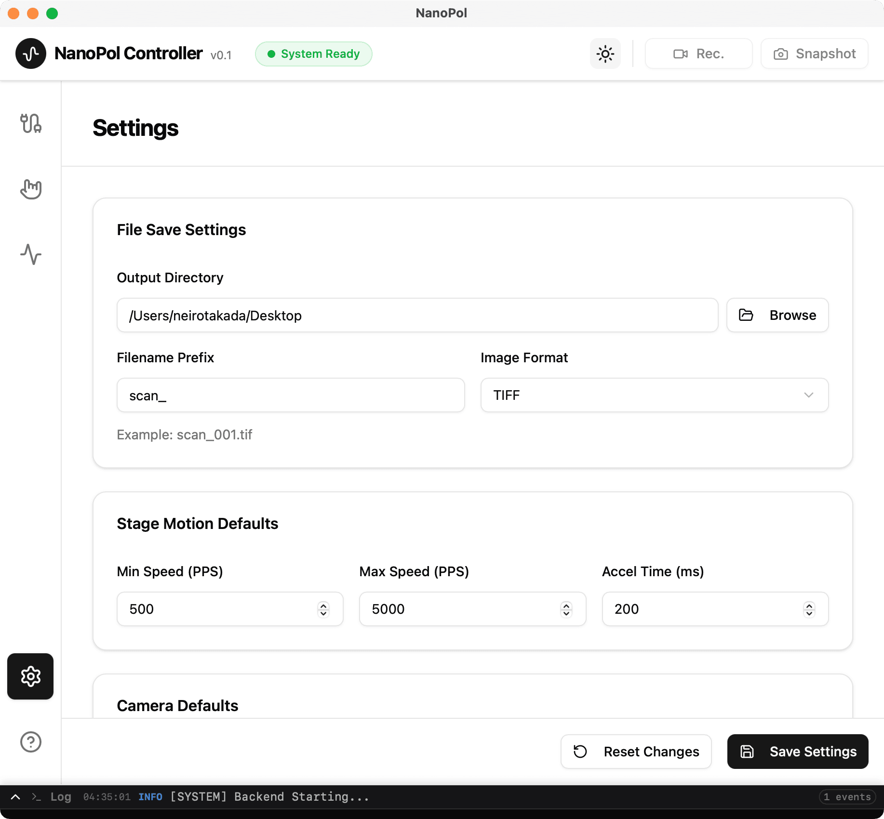Open the manual control hand icon in sidebar
The width and height of the screenshot is (884, 819).
point(31,189)
